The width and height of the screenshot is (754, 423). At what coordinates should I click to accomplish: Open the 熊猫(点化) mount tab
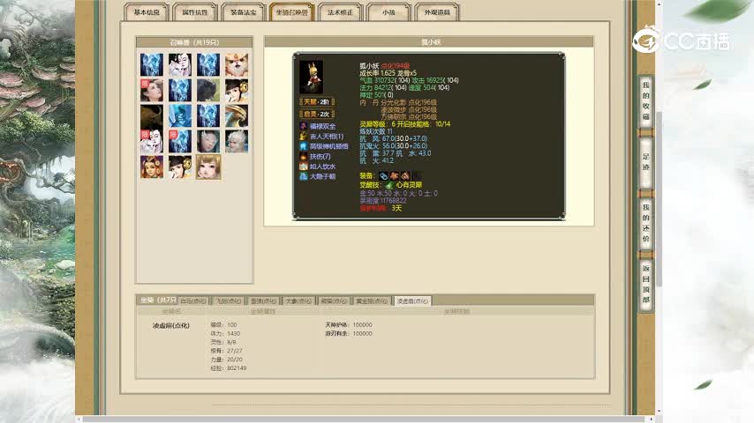pyautogui.click(x=334, y=301)
